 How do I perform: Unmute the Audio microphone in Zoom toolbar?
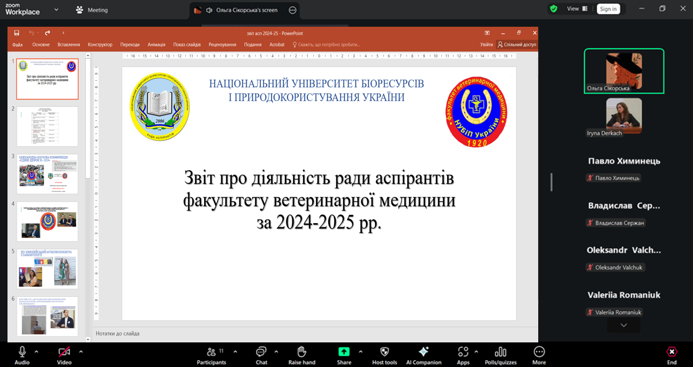coord(22,352)
